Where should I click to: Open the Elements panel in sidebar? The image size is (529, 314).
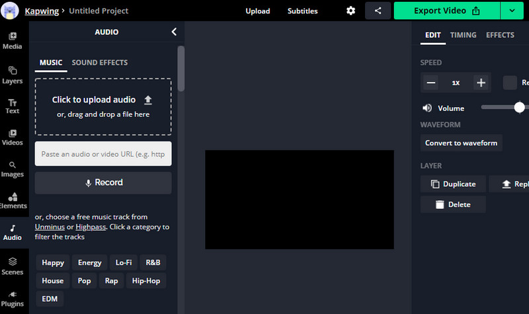point(13,200)
